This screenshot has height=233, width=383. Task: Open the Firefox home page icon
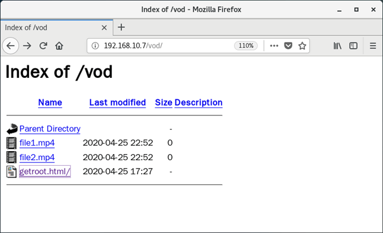click(x=59, y=46)
